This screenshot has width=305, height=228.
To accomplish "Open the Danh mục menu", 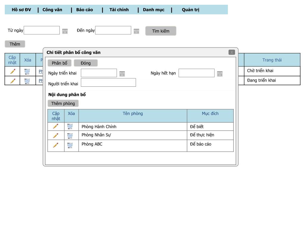I will tap(154, 10).
